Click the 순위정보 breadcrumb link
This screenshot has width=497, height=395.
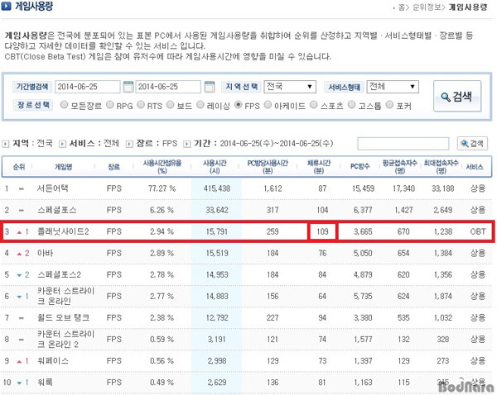pyautogui.click(x=427, y=7)
